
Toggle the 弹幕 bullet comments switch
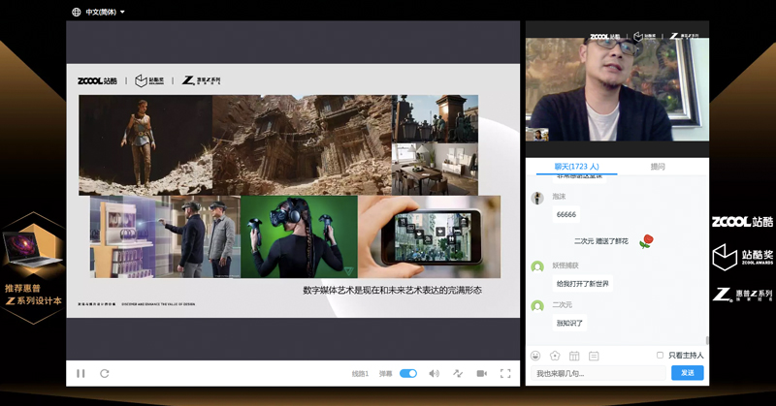[408, 373]
